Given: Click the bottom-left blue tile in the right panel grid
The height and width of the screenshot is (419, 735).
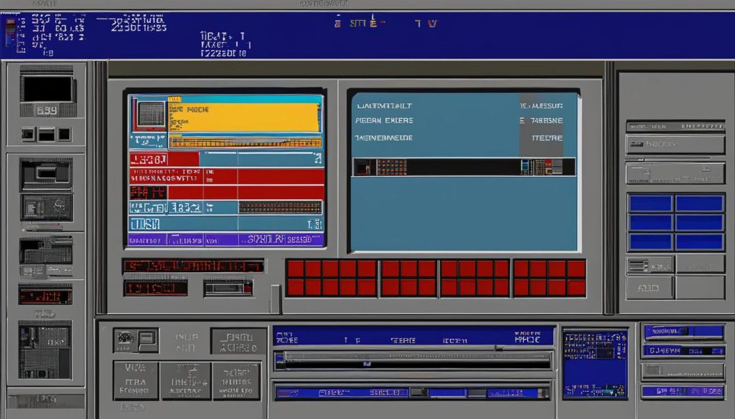Looking at the screenshot, I should click(650, 242).
